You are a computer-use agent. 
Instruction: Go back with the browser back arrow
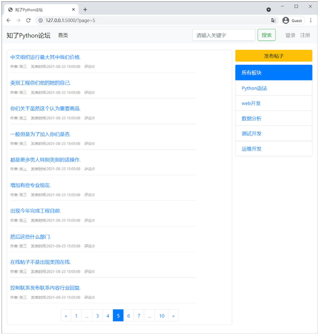[8, 20]
